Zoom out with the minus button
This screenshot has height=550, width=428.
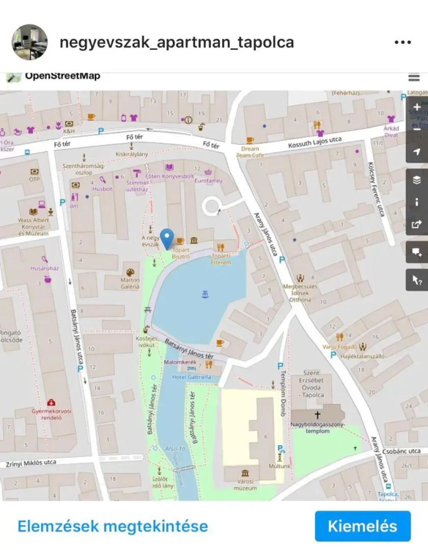(417, 129)
